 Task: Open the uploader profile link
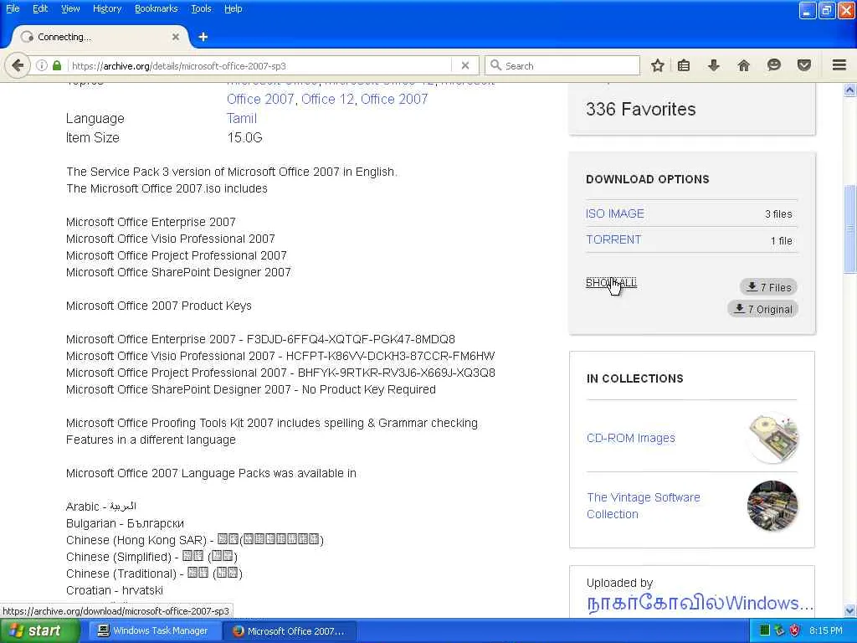[x=700, y=603]
